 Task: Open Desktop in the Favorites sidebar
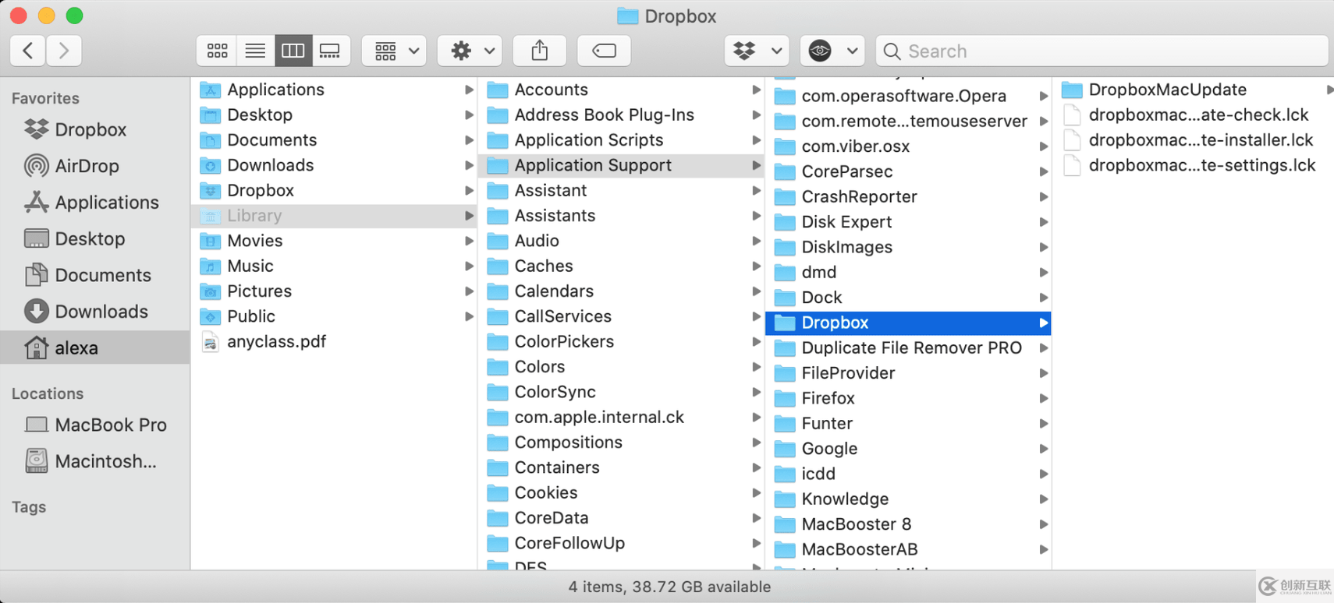click(95, 238)
